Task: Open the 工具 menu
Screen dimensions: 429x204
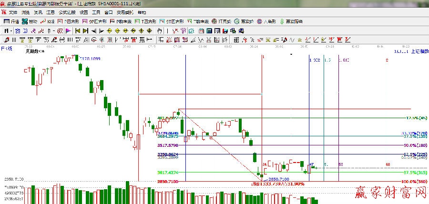Action: click(x=96, y=12)
